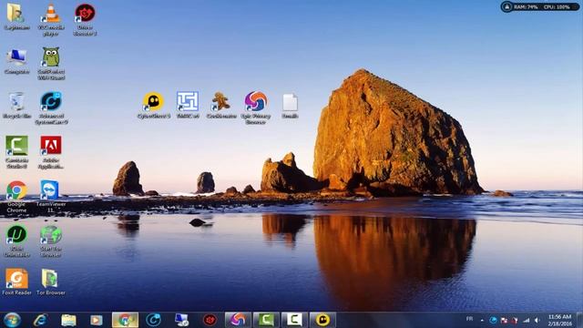Open the Tor Browser folder icon

click(51, 282)
